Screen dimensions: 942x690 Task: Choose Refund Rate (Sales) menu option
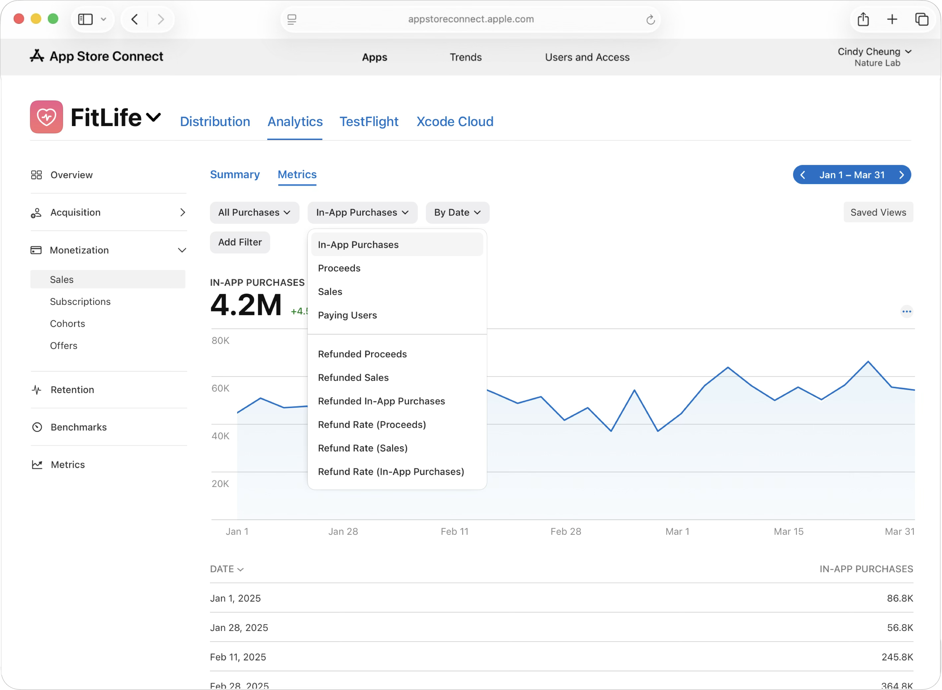(363, 448)
